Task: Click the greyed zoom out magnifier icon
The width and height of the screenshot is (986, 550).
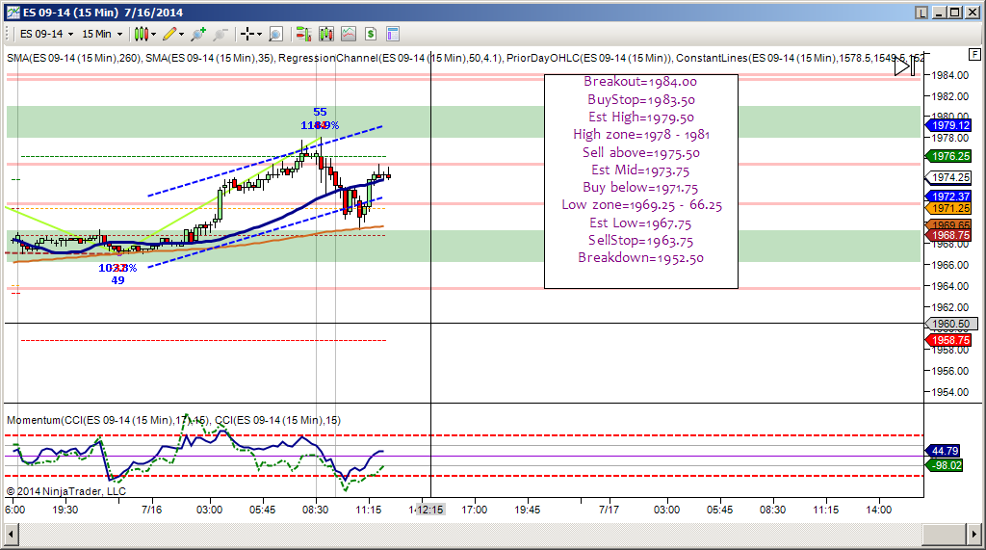Action: point(221,34)
